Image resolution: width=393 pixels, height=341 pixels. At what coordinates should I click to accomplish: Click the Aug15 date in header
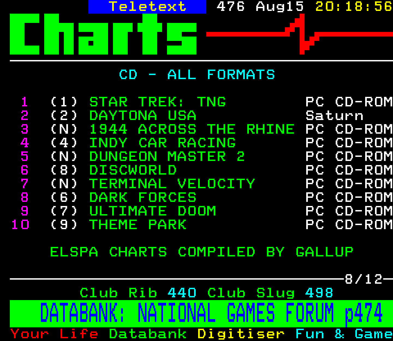(279, 7)
